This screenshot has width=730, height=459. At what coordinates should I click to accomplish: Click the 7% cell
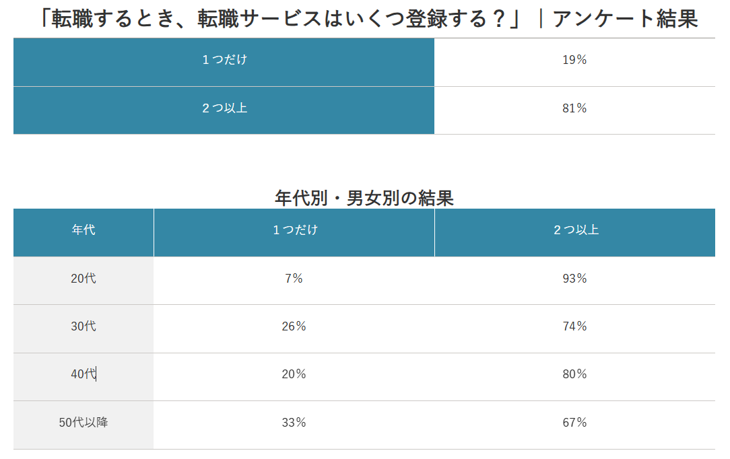pos(294,278)
